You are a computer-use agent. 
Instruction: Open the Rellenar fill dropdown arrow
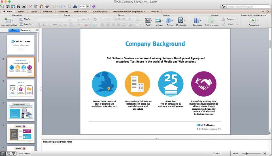pyautogui.click(x=237, y=19)
